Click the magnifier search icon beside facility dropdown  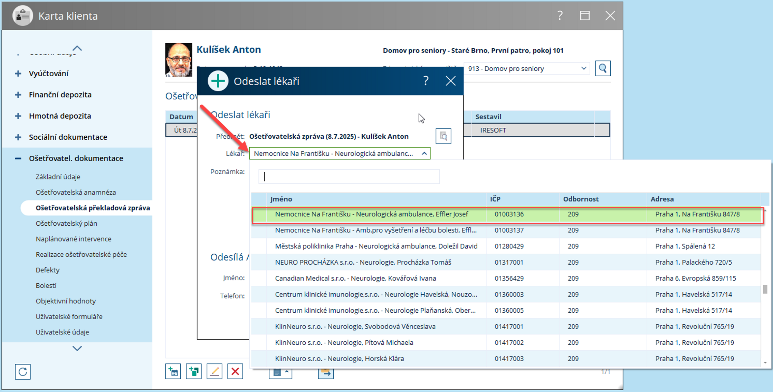coord(603,68)
